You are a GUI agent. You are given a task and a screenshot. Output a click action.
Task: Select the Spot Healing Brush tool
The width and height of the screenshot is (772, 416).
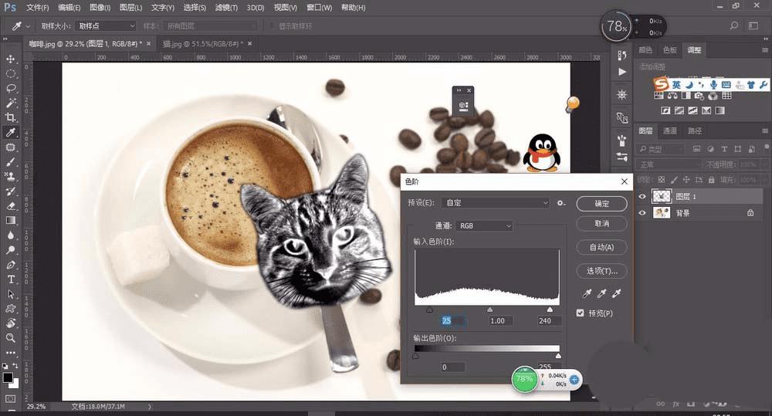click(10, 147)
